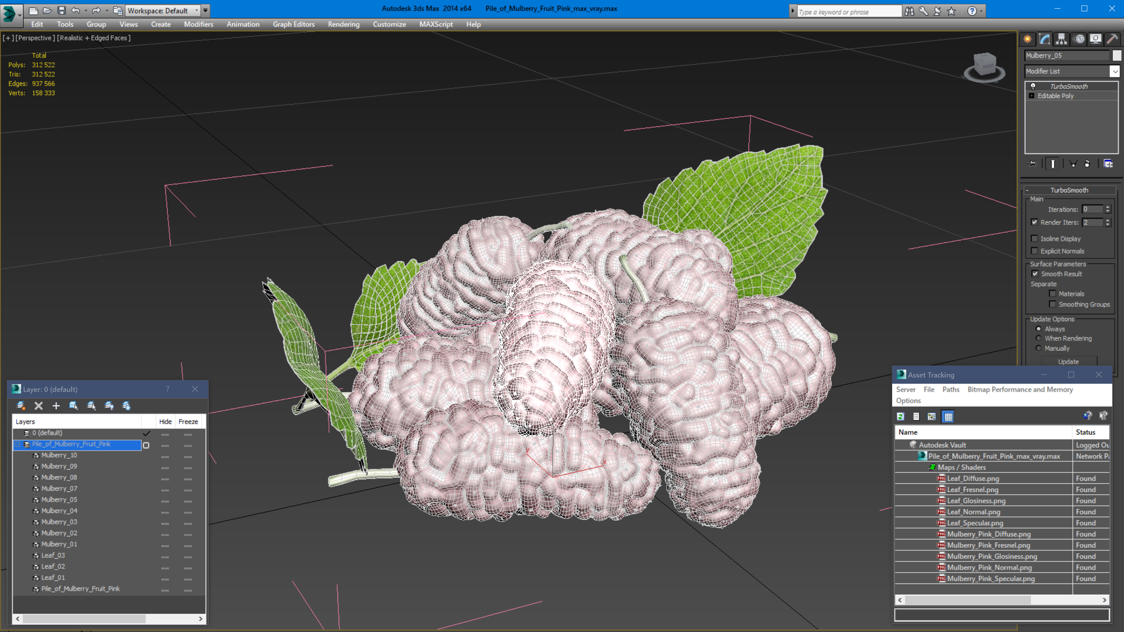Viewport: 1124px width, 632px height.
Task: Click the Asset Tracking refresh icon
Action: (901, 417)
